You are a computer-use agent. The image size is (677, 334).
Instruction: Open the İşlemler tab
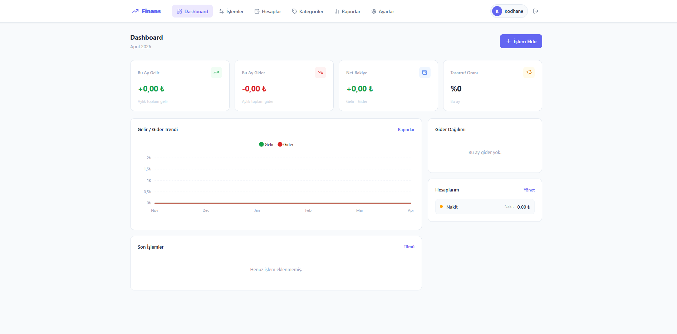231,11
